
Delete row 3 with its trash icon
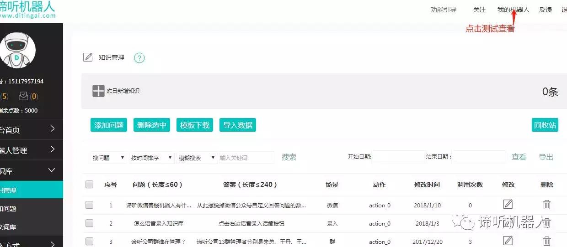(x=547, y=241)
